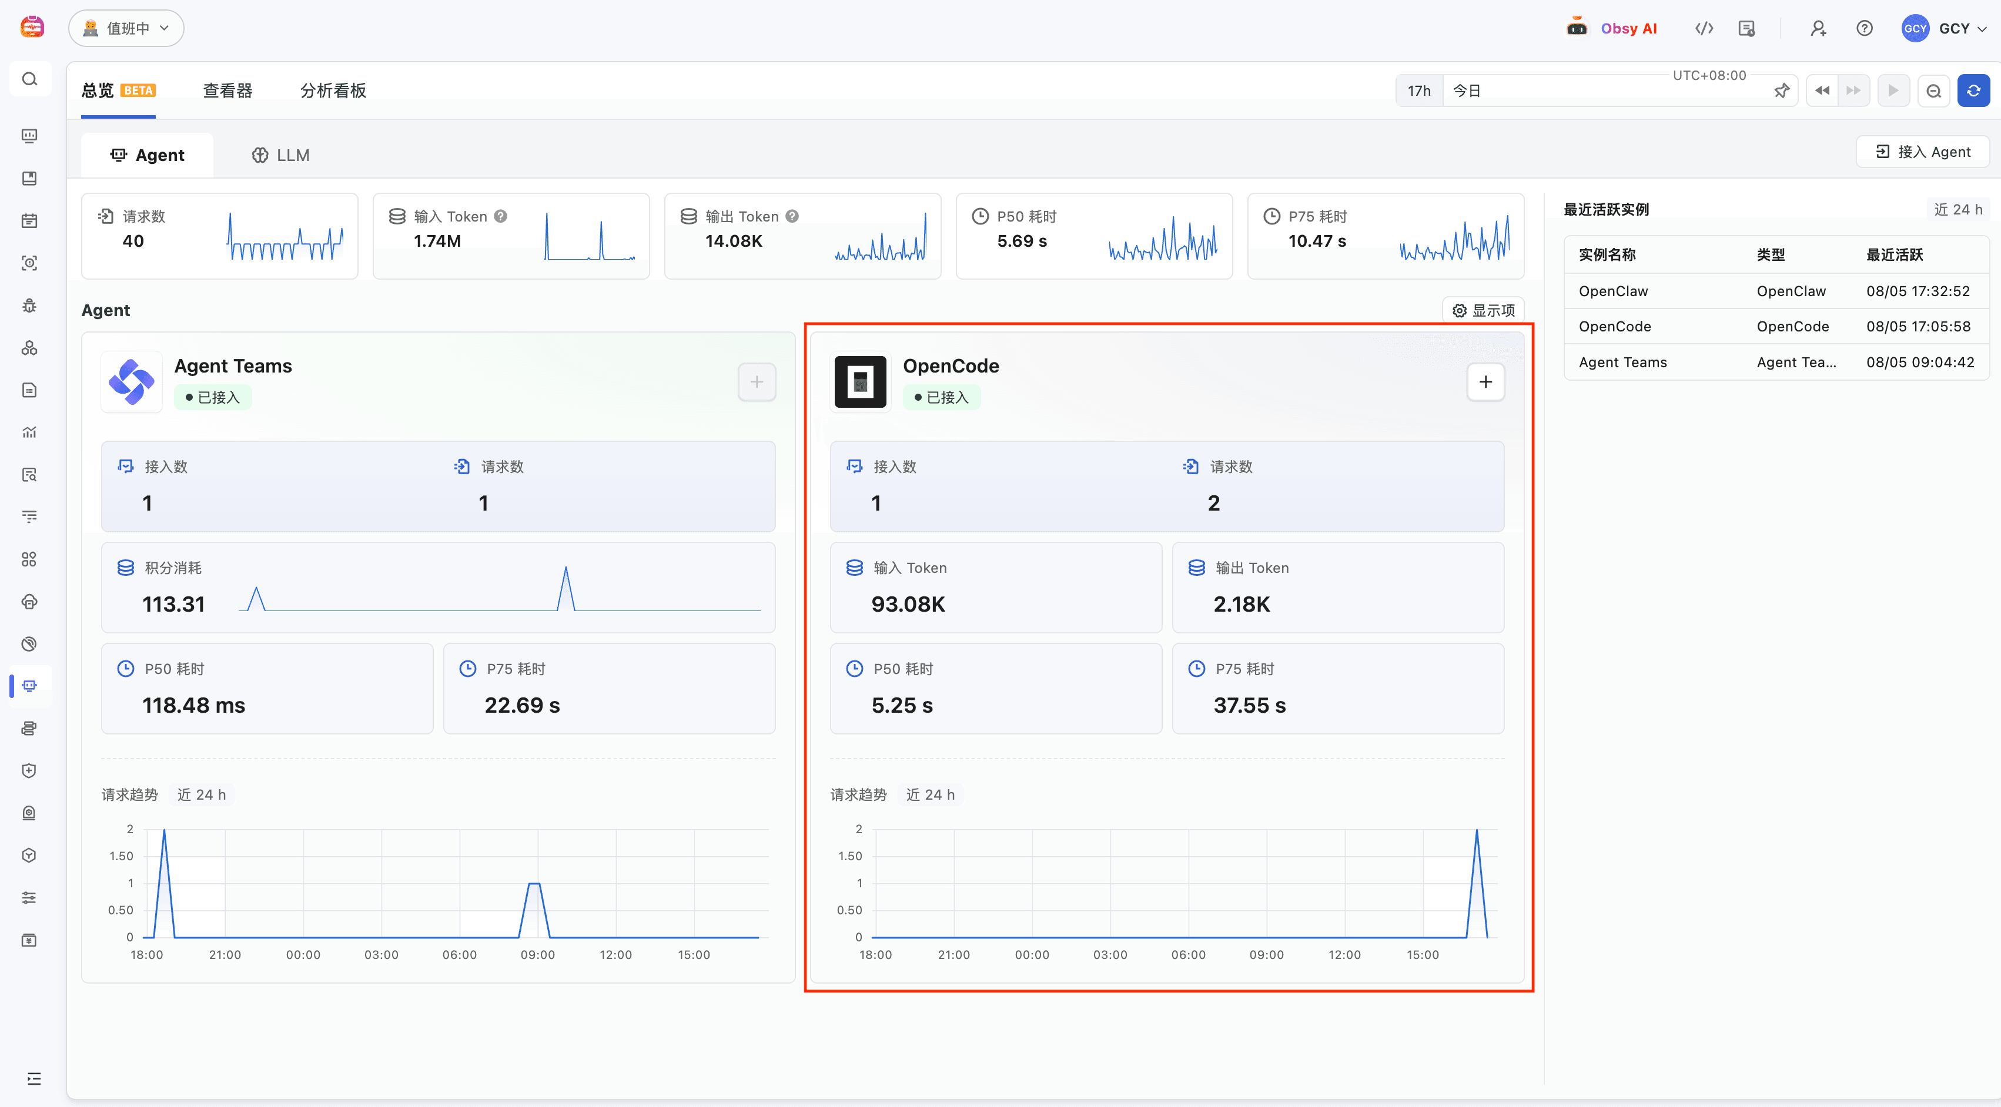The height and width of the screenshot is (1107, 2001).
Task: Open the document list sidebar icon
Action: 29,390
